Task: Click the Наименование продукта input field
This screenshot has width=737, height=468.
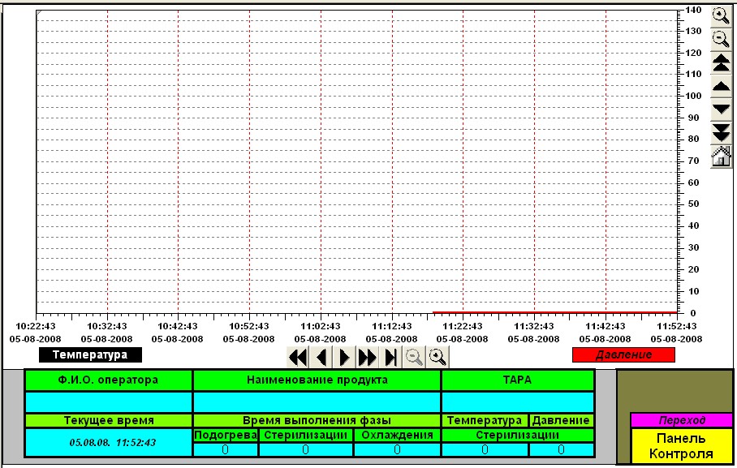Action: click(x=317, y=401)
